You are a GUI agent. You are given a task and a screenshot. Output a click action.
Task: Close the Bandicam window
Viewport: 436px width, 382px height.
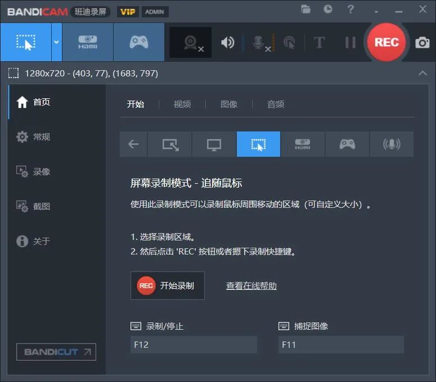click(422, 10)
